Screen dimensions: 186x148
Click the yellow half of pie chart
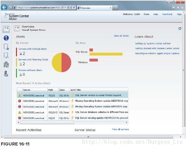56,62
